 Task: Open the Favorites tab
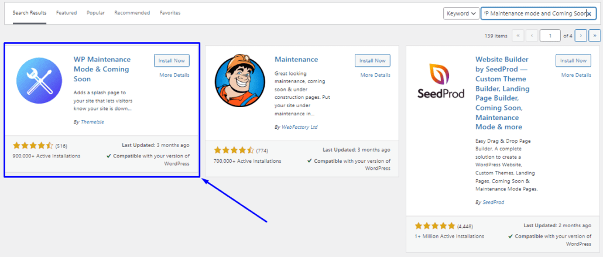click(x=170, y=13)
